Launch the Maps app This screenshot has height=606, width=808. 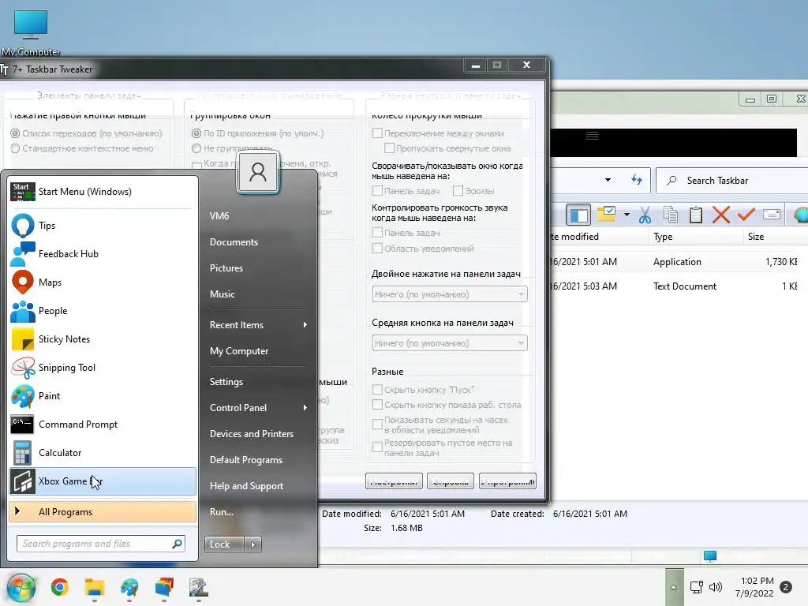point(103,282)
